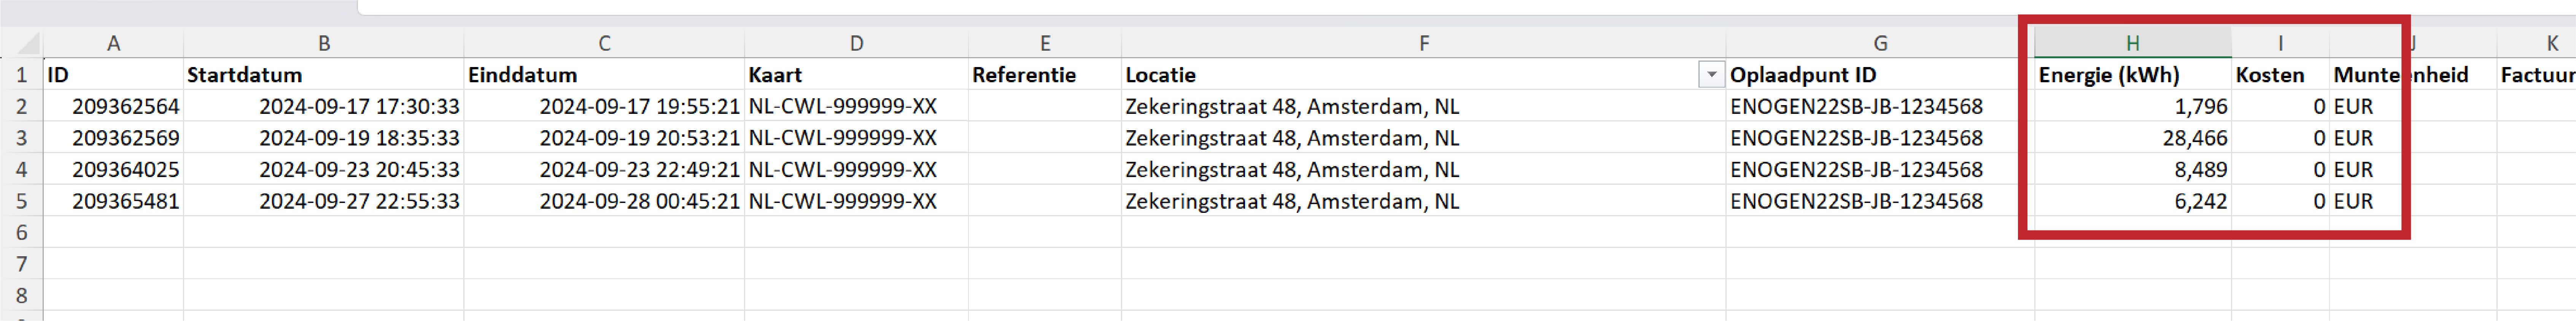Open the Locatie column filter dropdown
The image size is (2576, 321).
(1711, 75)
